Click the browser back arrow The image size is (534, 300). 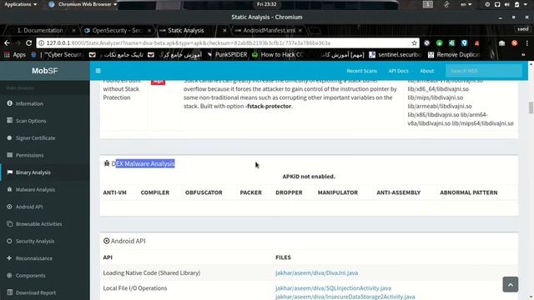click(x=8, y=42)
